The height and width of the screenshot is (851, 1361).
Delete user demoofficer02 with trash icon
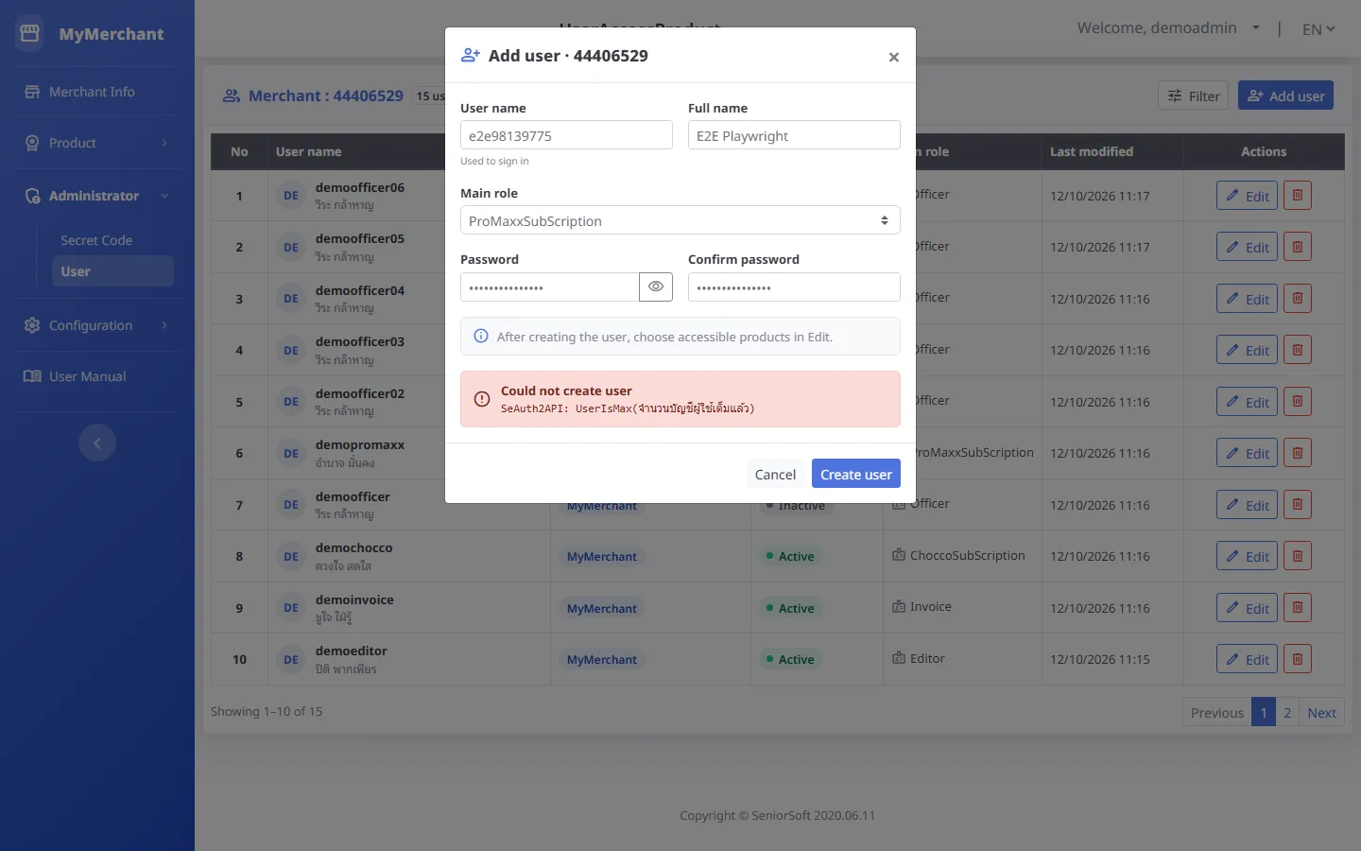(x=1298, y=402)
